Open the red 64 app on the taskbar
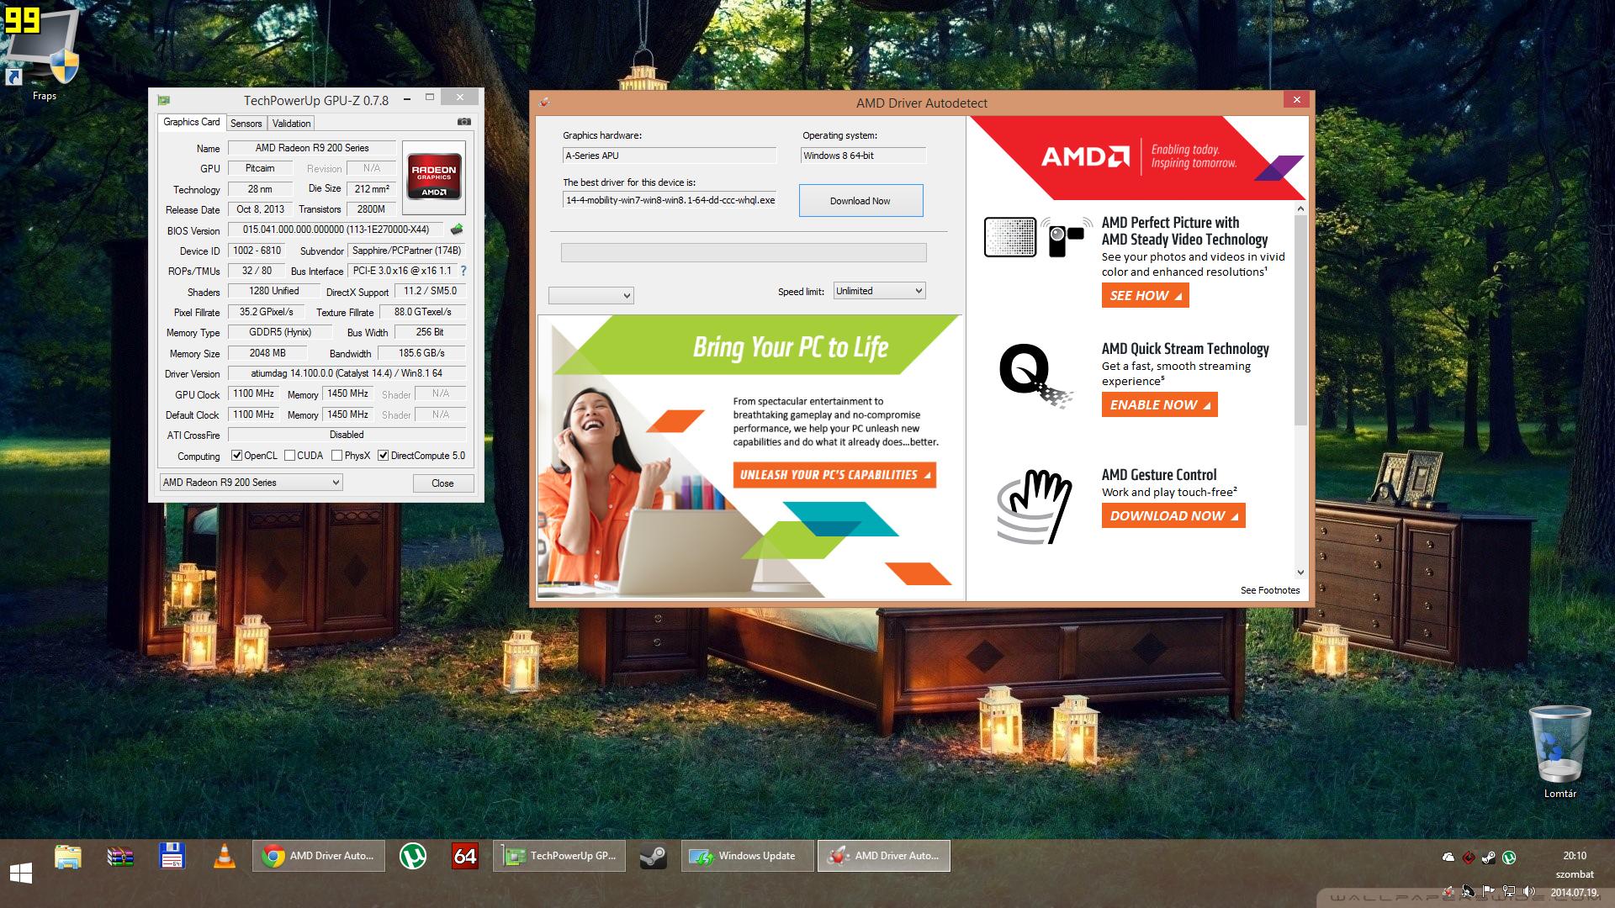This screenshot has height=908, width=1615. pos(465,856)
